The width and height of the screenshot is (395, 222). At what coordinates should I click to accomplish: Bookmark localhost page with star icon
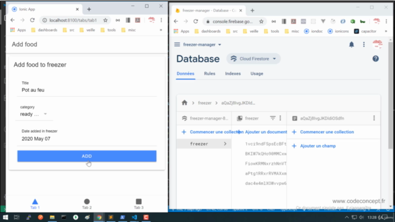tap(106, 20)
